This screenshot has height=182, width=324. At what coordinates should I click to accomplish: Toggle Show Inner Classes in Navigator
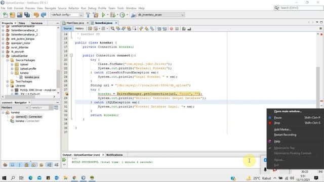click(x=34, y=165)
